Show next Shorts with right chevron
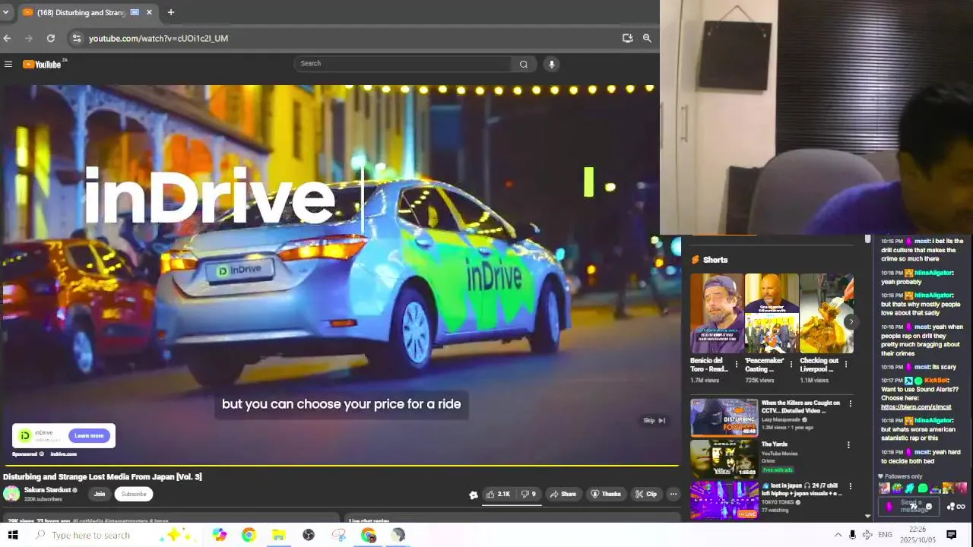Screen dimensions: 973x547 851,321
